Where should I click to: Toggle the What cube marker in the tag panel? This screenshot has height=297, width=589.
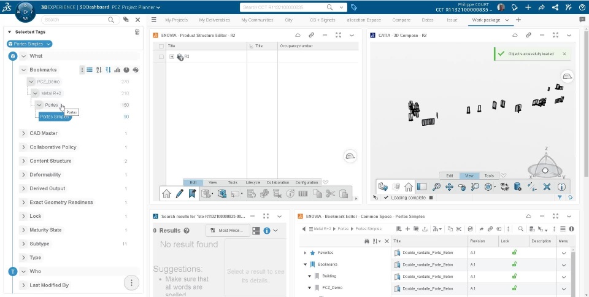[x=13, y=56]
